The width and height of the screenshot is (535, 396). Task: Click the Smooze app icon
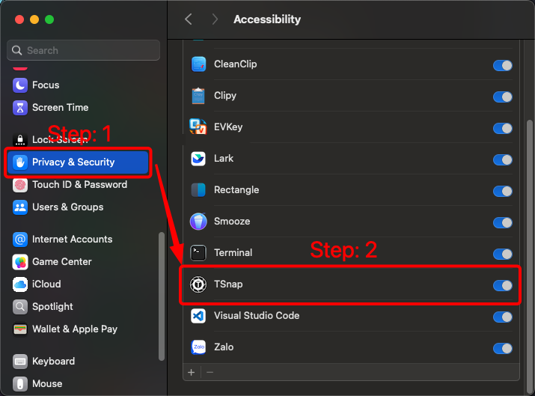tap(198, 222)
